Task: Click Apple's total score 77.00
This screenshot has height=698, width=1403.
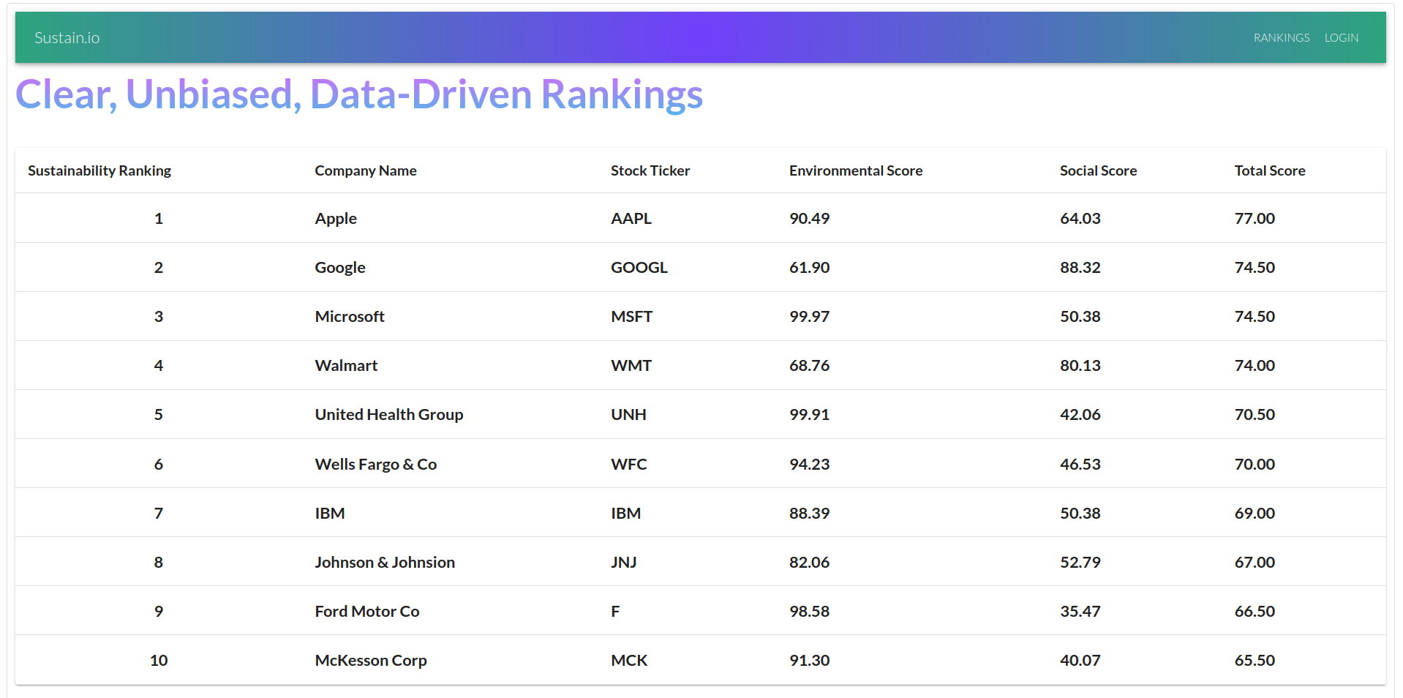Action: coord(1255,219)
